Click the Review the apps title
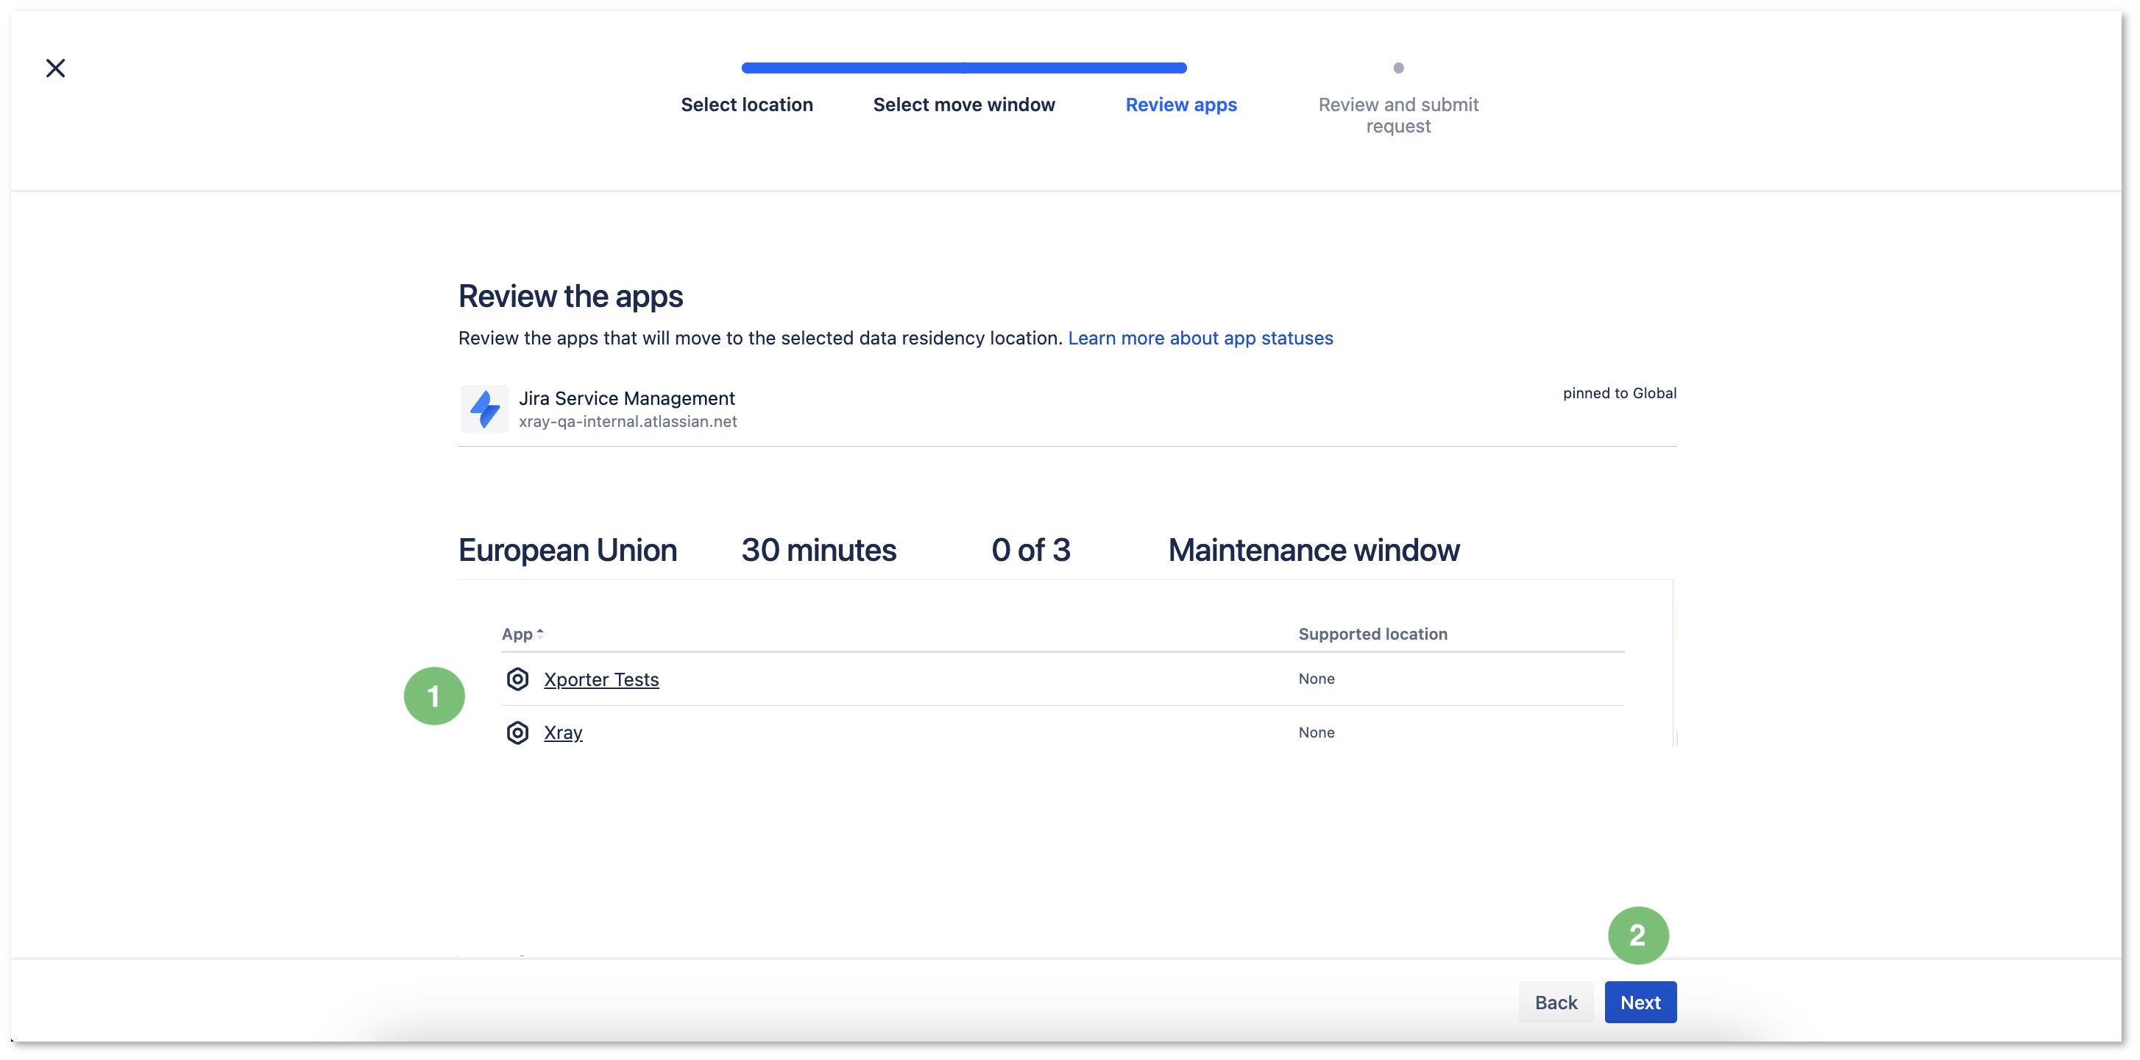This screenshot has height=1060, width=2140. click(x=571, y=297)
